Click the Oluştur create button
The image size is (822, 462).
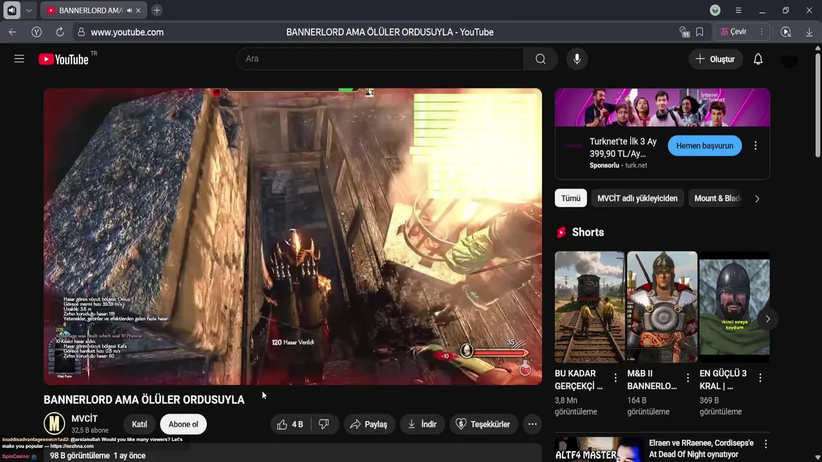715,59
